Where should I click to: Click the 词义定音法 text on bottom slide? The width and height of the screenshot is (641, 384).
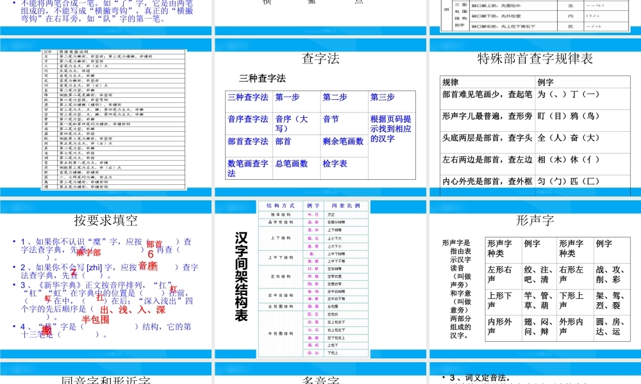click(x=476, y=376)
